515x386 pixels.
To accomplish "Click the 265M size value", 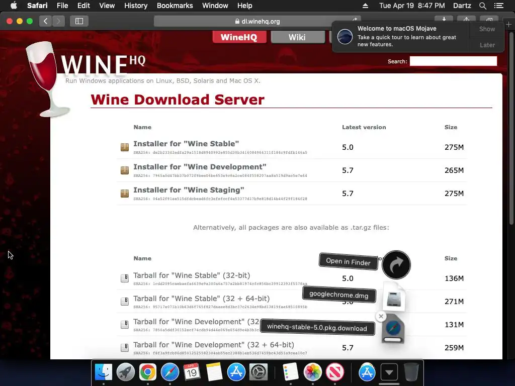I will point(454,170).
